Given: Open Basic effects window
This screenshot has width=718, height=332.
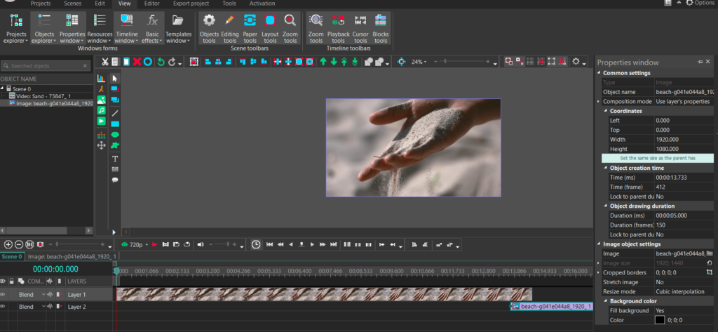Looking at the screenshot, I should pyautogui.click(x=152, y=29).
